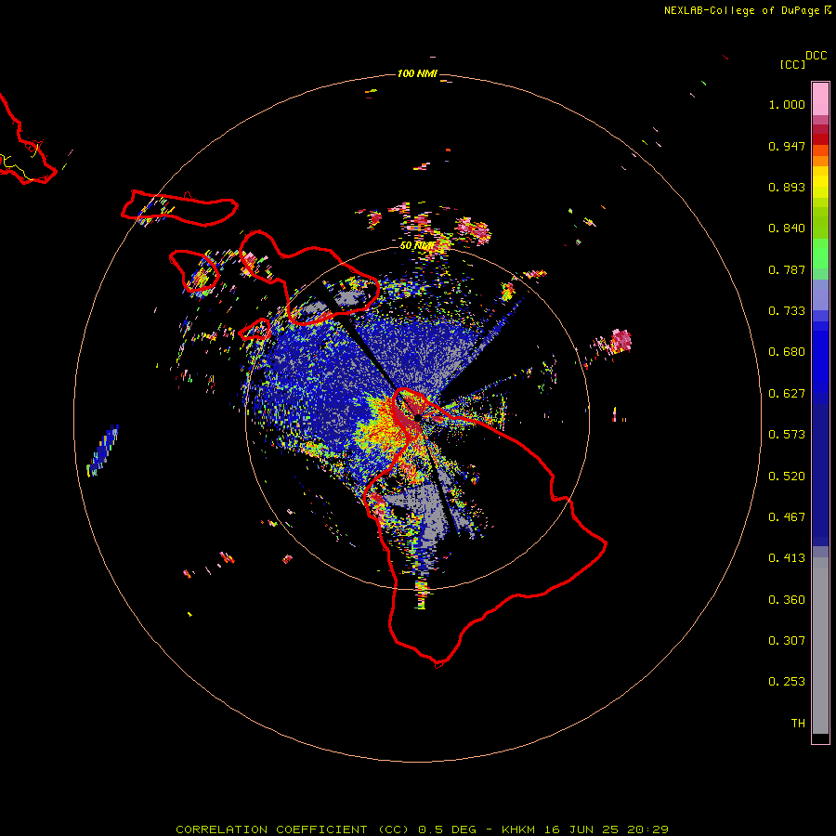Select the 0.733 legend value

[x=787, y=311]
